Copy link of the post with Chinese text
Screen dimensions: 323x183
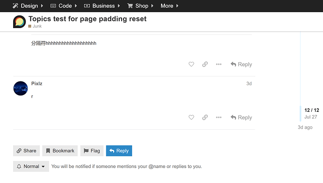click(x=205, y=64)
